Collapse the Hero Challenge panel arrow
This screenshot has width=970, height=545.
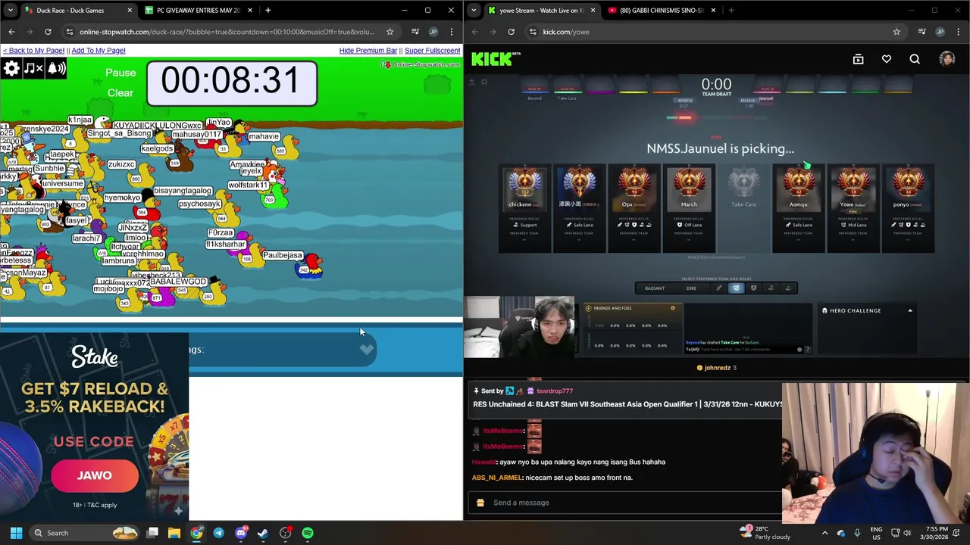click(x=910, y=310)
